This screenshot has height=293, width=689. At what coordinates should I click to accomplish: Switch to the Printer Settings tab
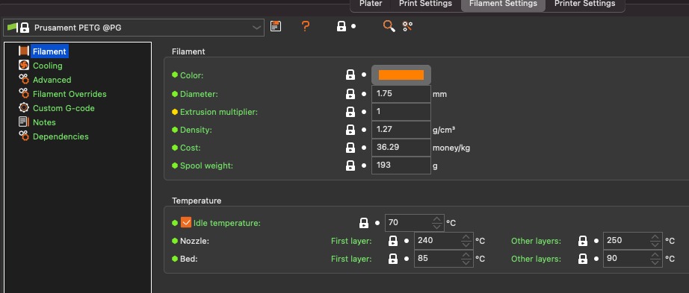point(585,4)
